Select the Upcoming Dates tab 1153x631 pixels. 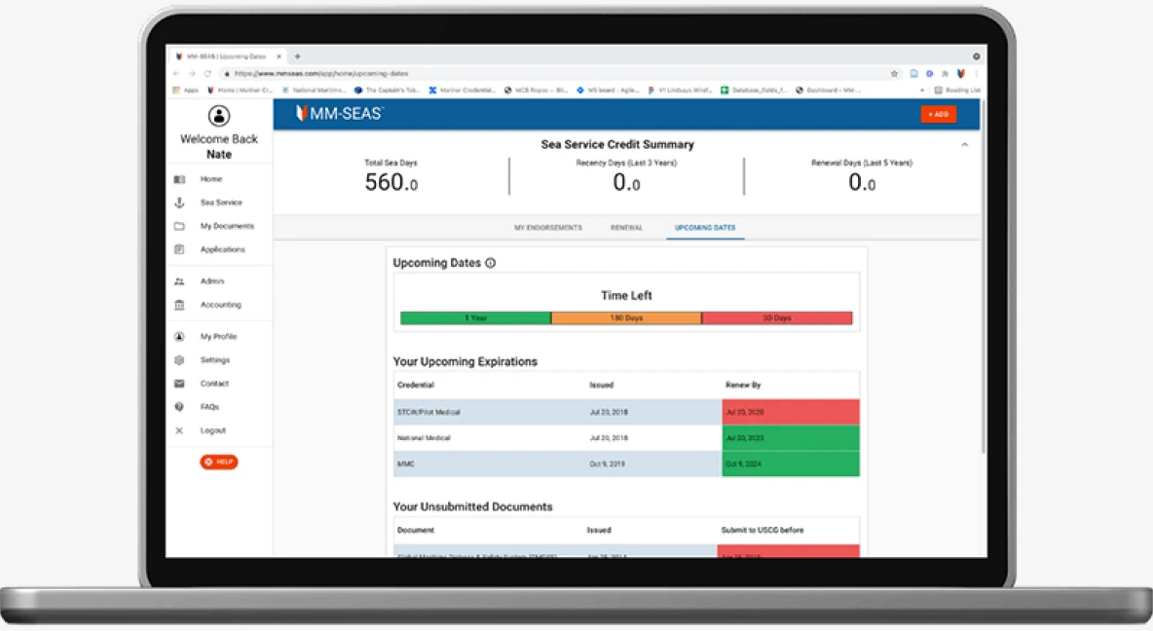(705, 228)
